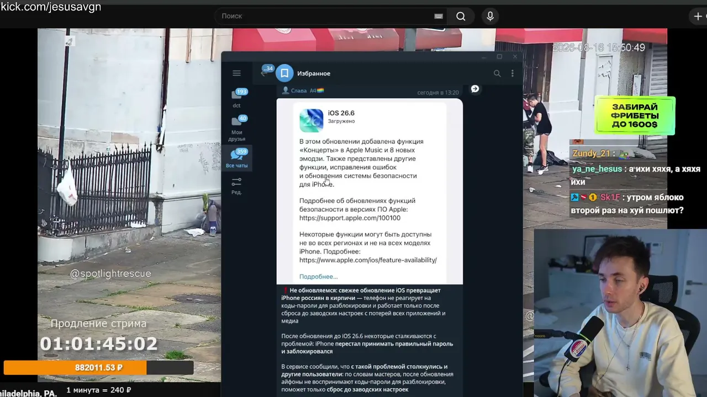Search within the Избранное chat

point(497,73)
